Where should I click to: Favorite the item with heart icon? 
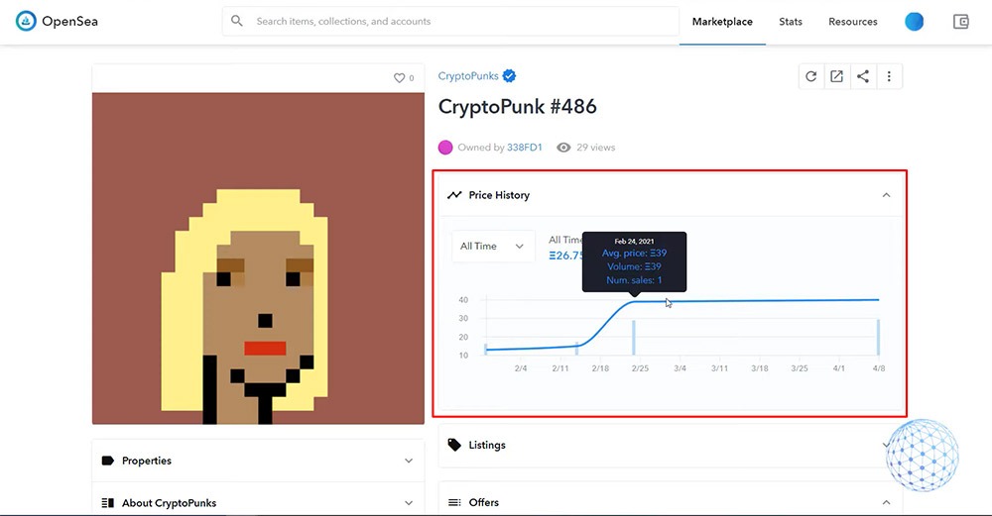click(399, 77)
